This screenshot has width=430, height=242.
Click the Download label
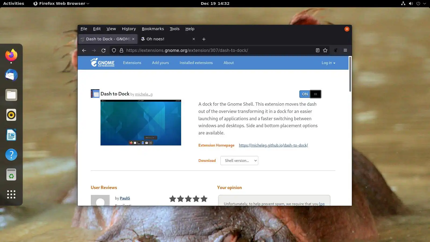click(207, 161)
